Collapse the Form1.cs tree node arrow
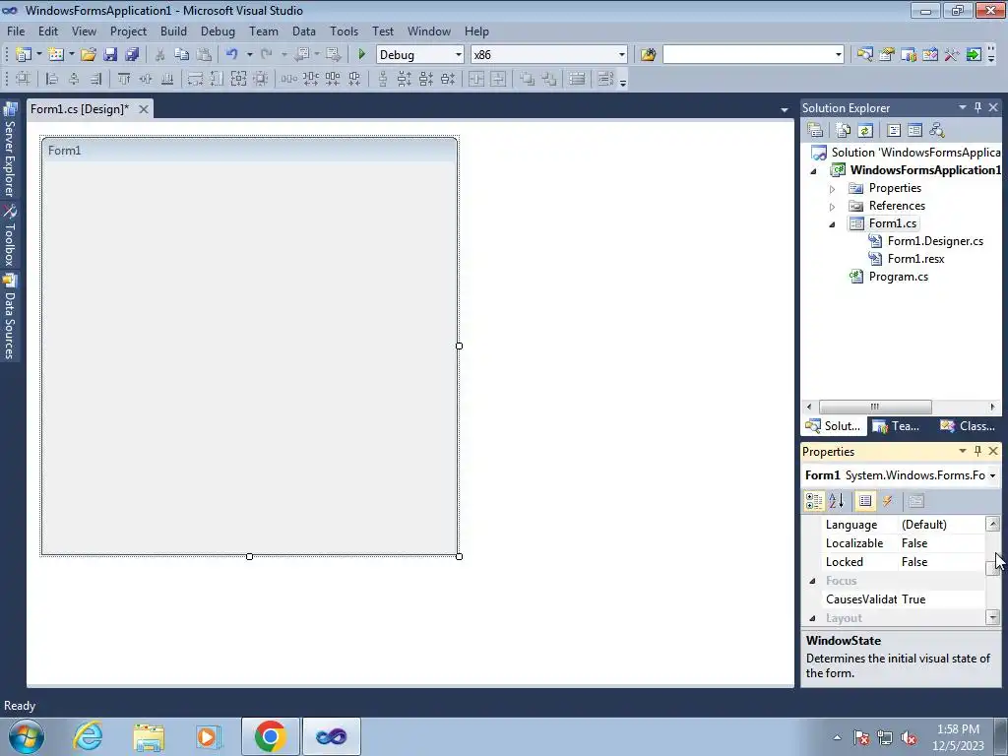The height and width of the screenshot is (756, 1008). [x=832, y=224]
